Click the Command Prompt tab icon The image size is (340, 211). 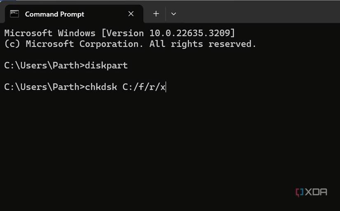pos(14,14)
